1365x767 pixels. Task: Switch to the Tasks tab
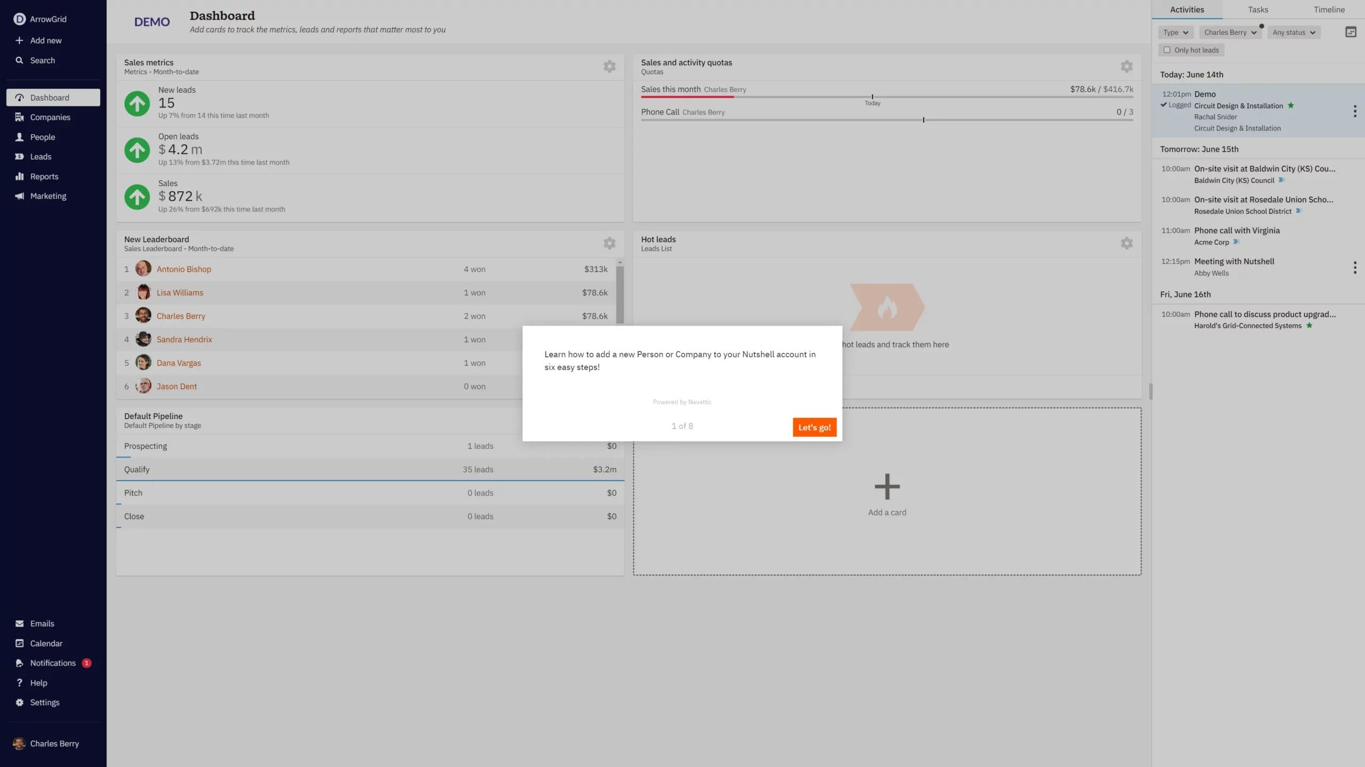pyautogui.click(x=1257, y=9)
